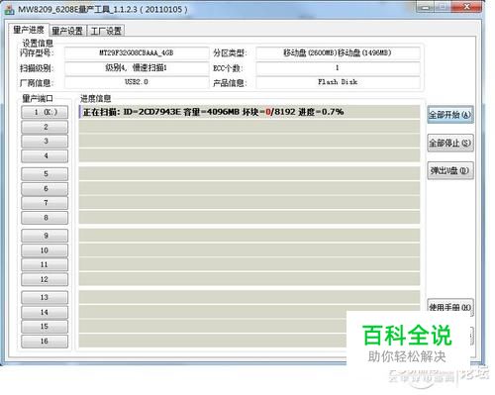Click the 正在扫描 progress row for port 1
495x395 pixels.
pos(249,112)
